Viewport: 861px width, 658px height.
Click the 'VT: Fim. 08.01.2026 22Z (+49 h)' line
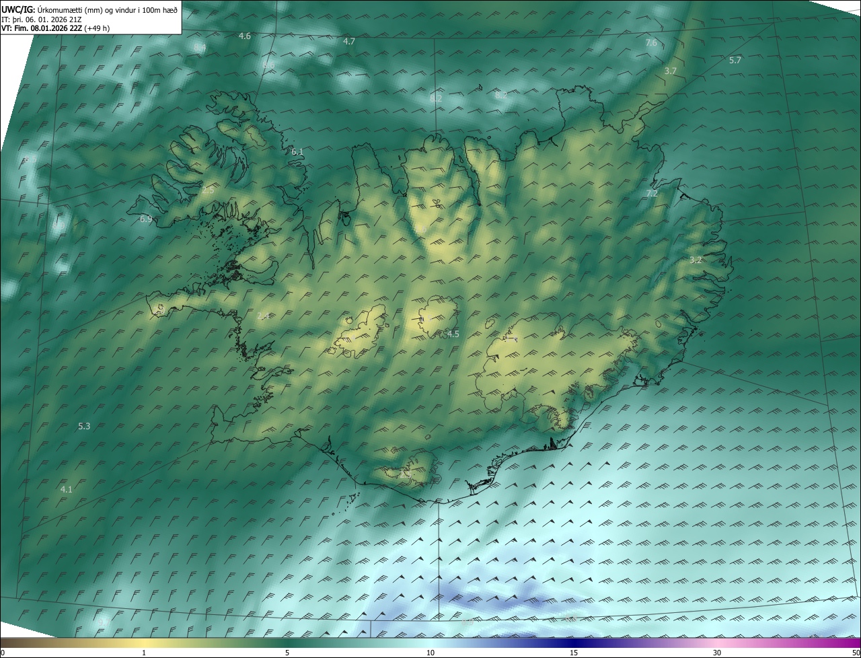click(x=55, y=28)
